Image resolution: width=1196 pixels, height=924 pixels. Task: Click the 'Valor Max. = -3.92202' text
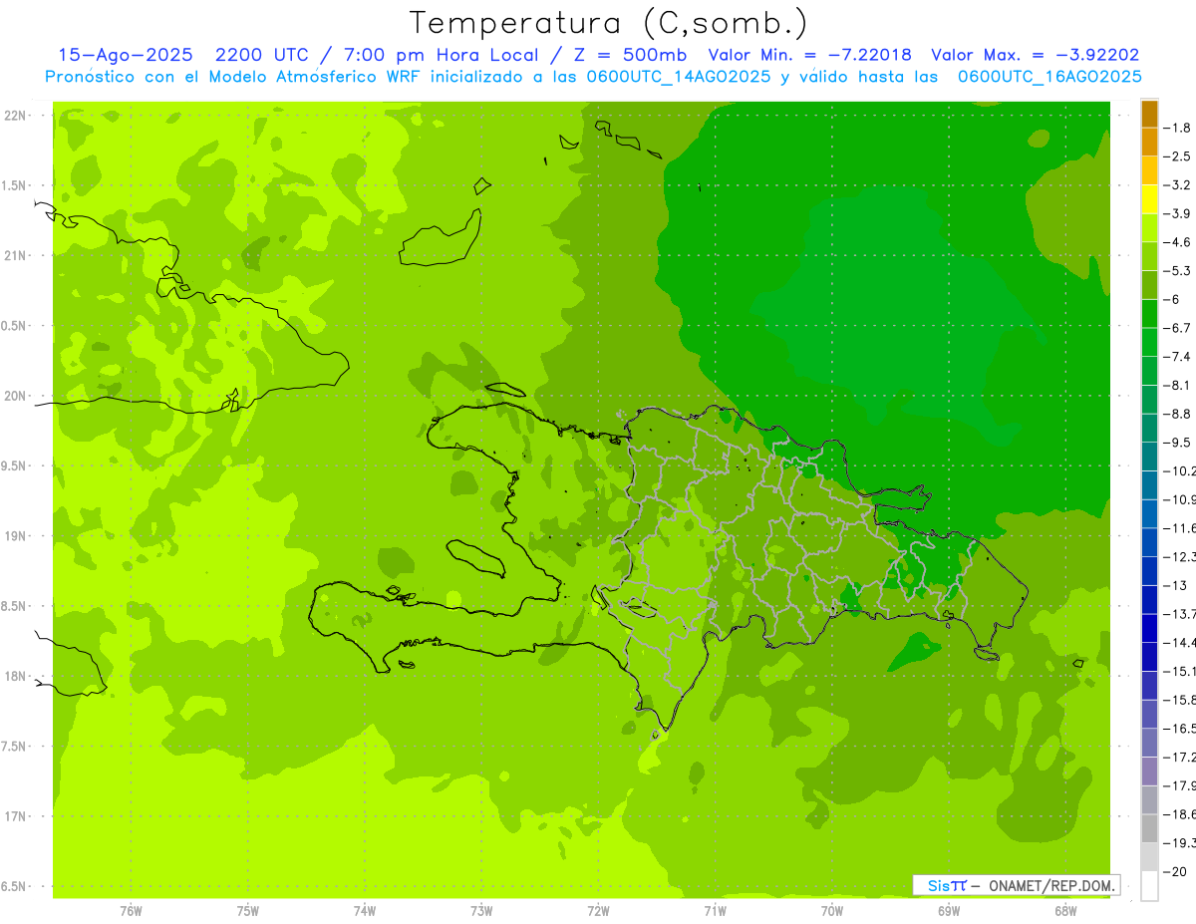pos(1035,55)
